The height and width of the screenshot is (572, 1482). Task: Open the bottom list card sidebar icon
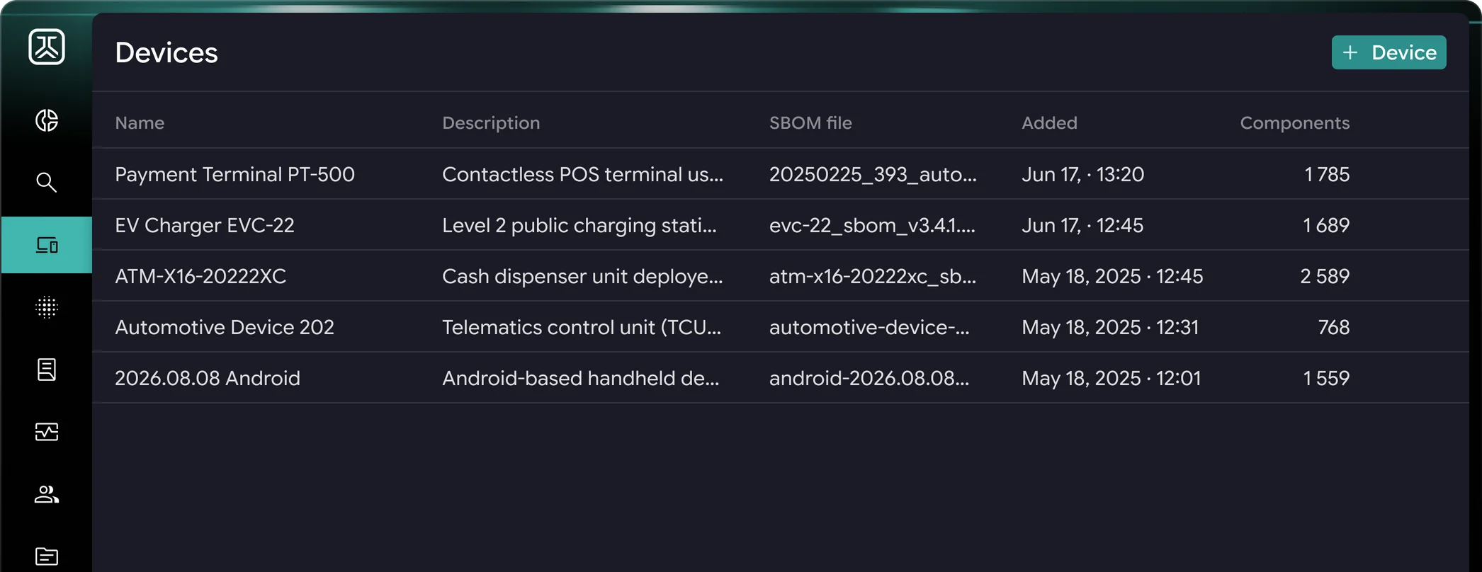[x=47, y=556]
